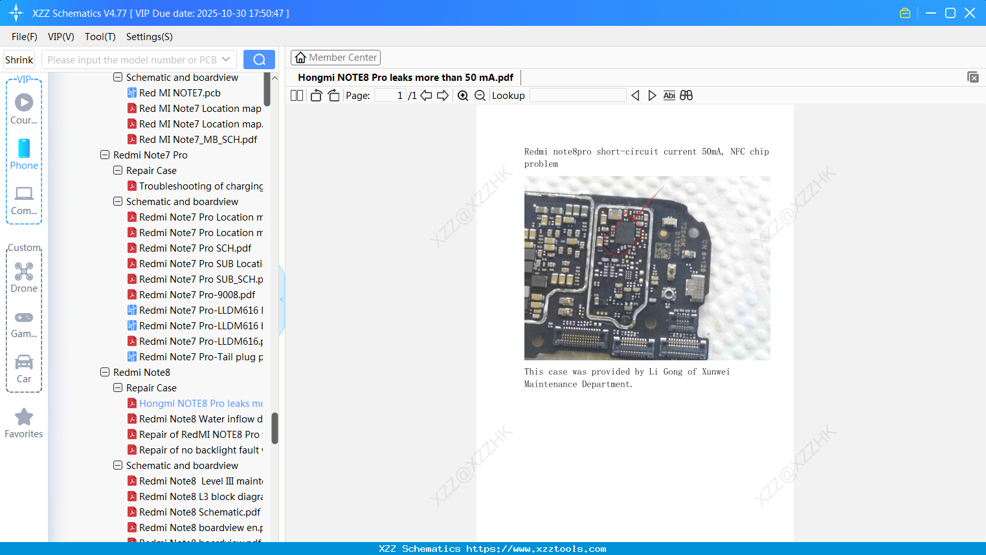Click the home icon beside Member Center
This screenshot has width=986, height=555.
(300, 58)
